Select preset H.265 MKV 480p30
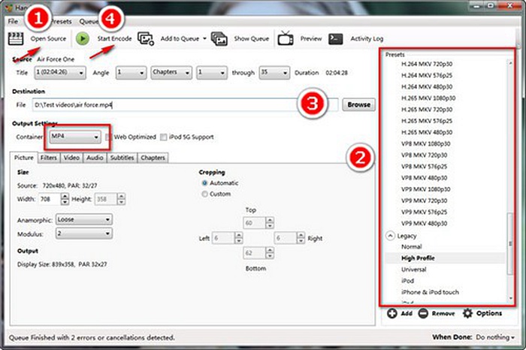526x350 pixels. [x=427, y=132]
